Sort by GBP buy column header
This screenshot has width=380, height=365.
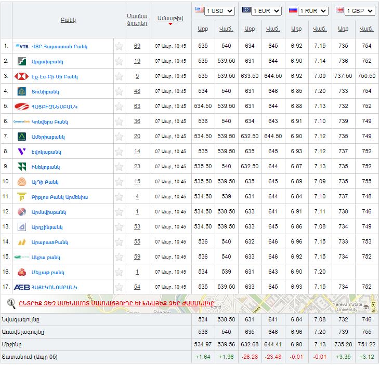(x=343, y=29)
